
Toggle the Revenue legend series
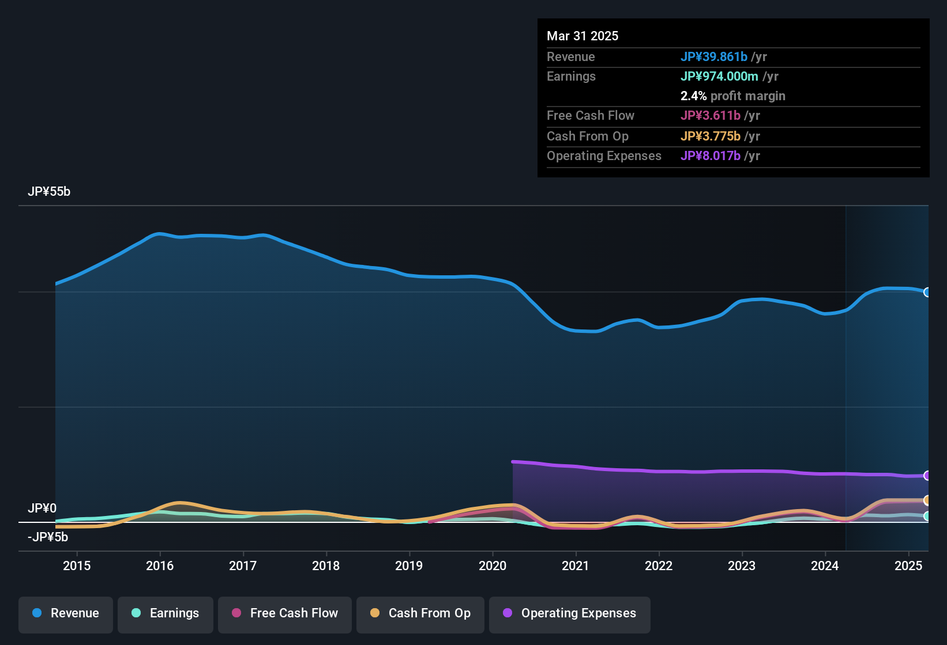[x=66, y=614]
